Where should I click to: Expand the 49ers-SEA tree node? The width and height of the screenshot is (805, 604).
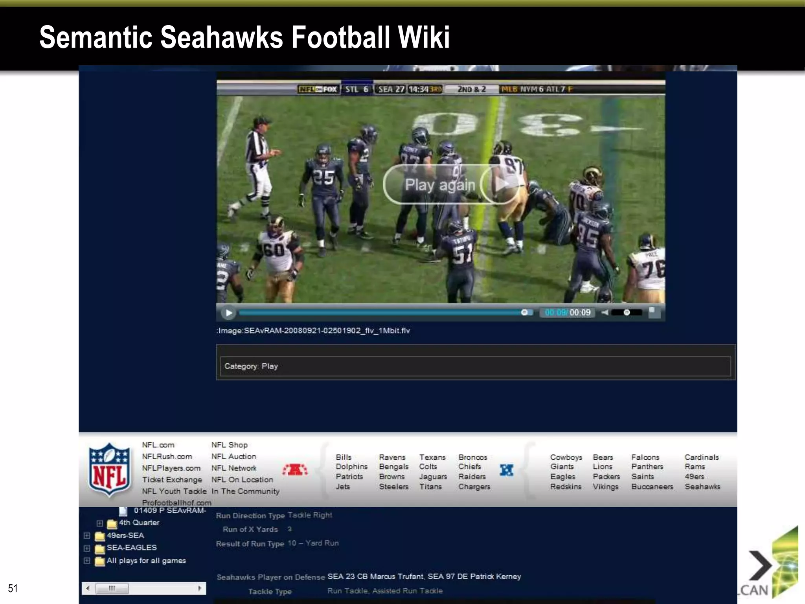tap(87, 536)
